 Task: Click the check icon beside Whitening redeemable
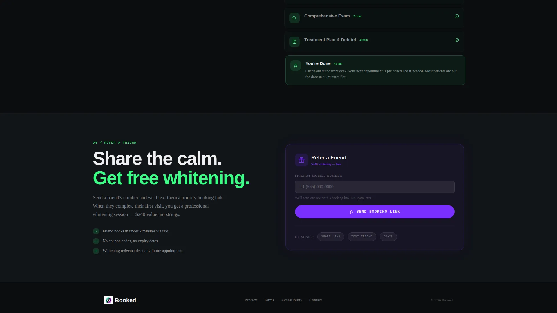pos(96,251)
